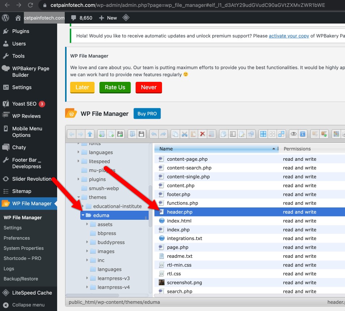Viewport: 345px width, 311px height.
Task: Expand the learnpress-v3 folder
Action: (x=87, y=278)
